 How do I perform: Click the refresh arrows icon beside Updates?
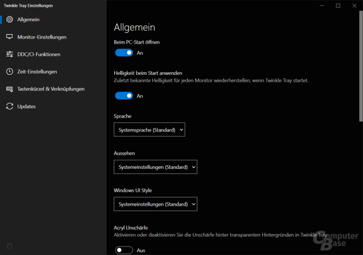(9, 107)
